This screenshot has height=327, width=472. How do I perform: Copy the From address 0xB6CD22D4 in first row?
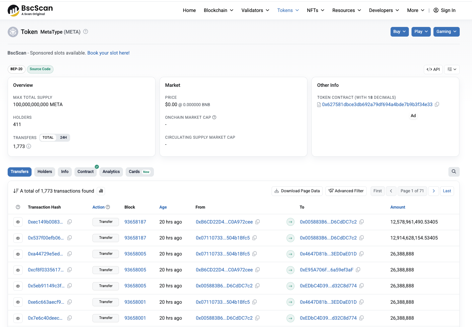pos(257,222)
